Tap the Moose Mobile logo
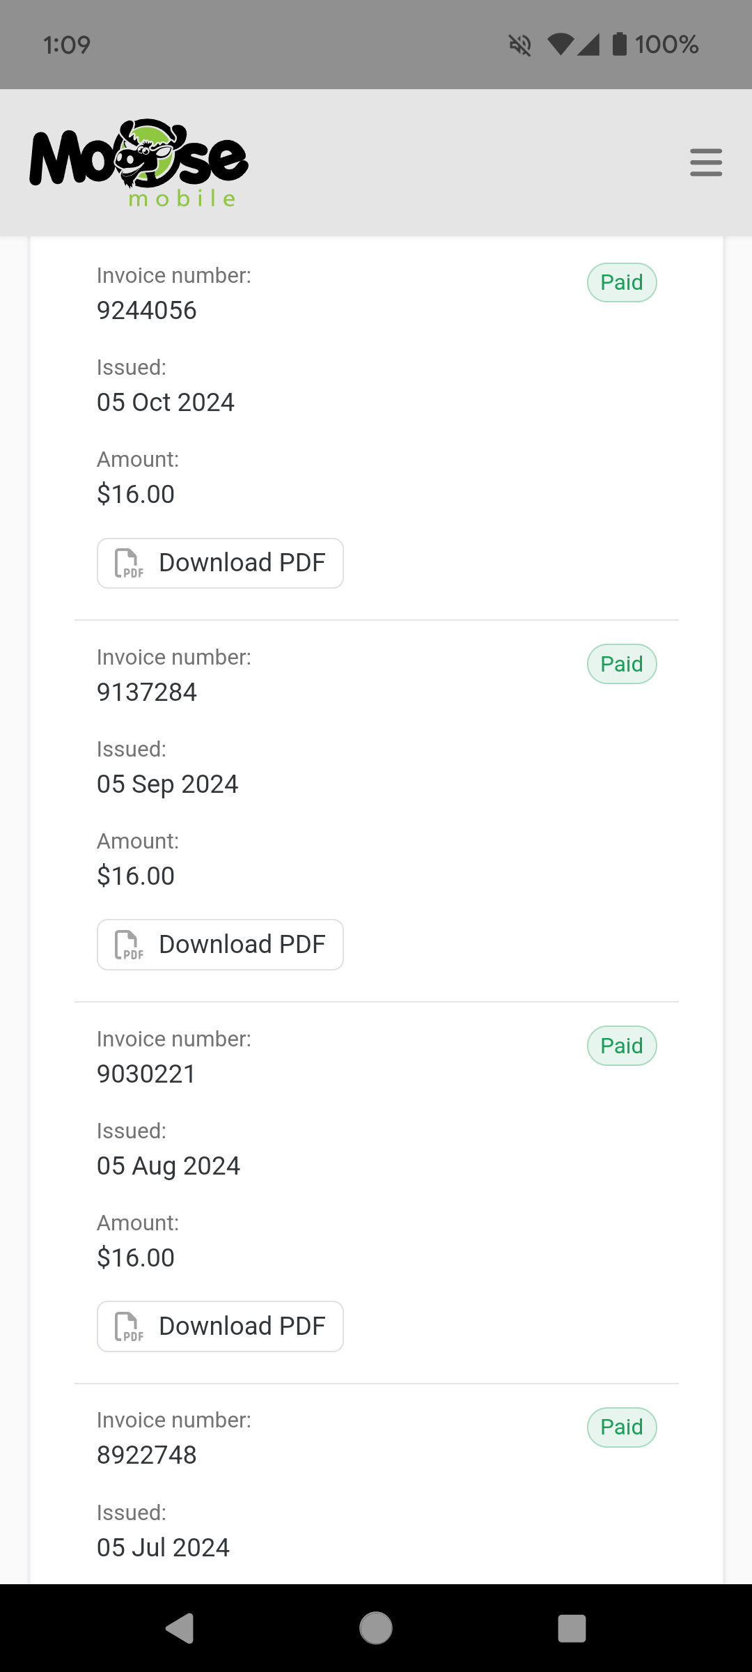The width and height of the screenshot is (752, 1672). click(139, 163)
